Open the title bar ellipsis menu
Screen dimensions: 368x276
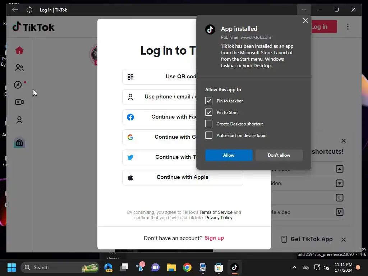304,10
